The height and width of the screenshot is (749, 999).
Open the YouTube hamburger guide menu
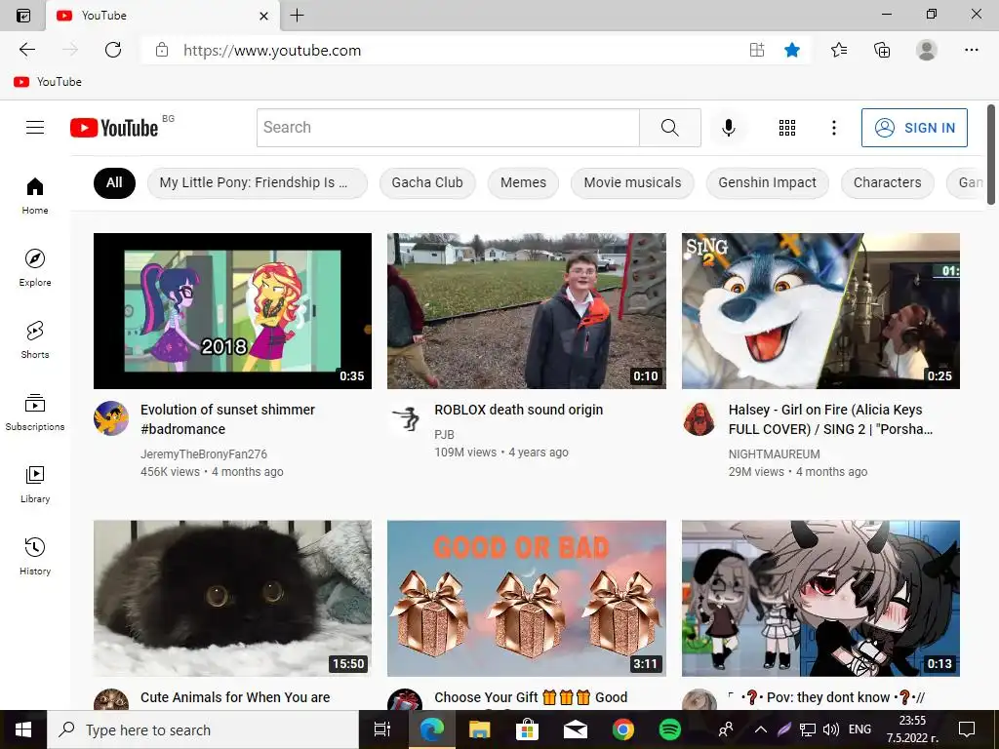[35, 128]
